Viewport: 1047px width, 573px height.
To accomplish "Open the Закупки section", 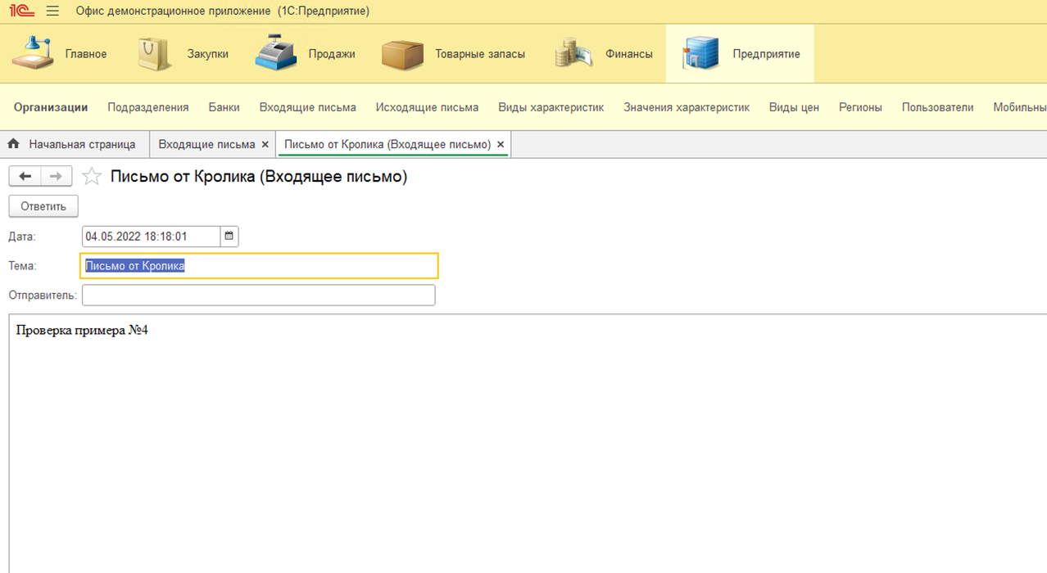I will tap(184, 54).
